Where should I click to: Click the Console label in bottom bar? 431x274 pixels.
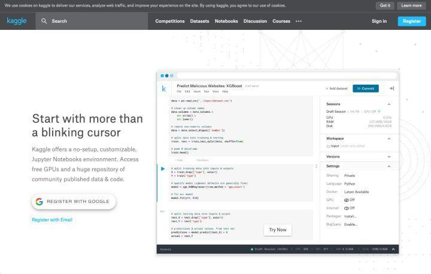165,250
